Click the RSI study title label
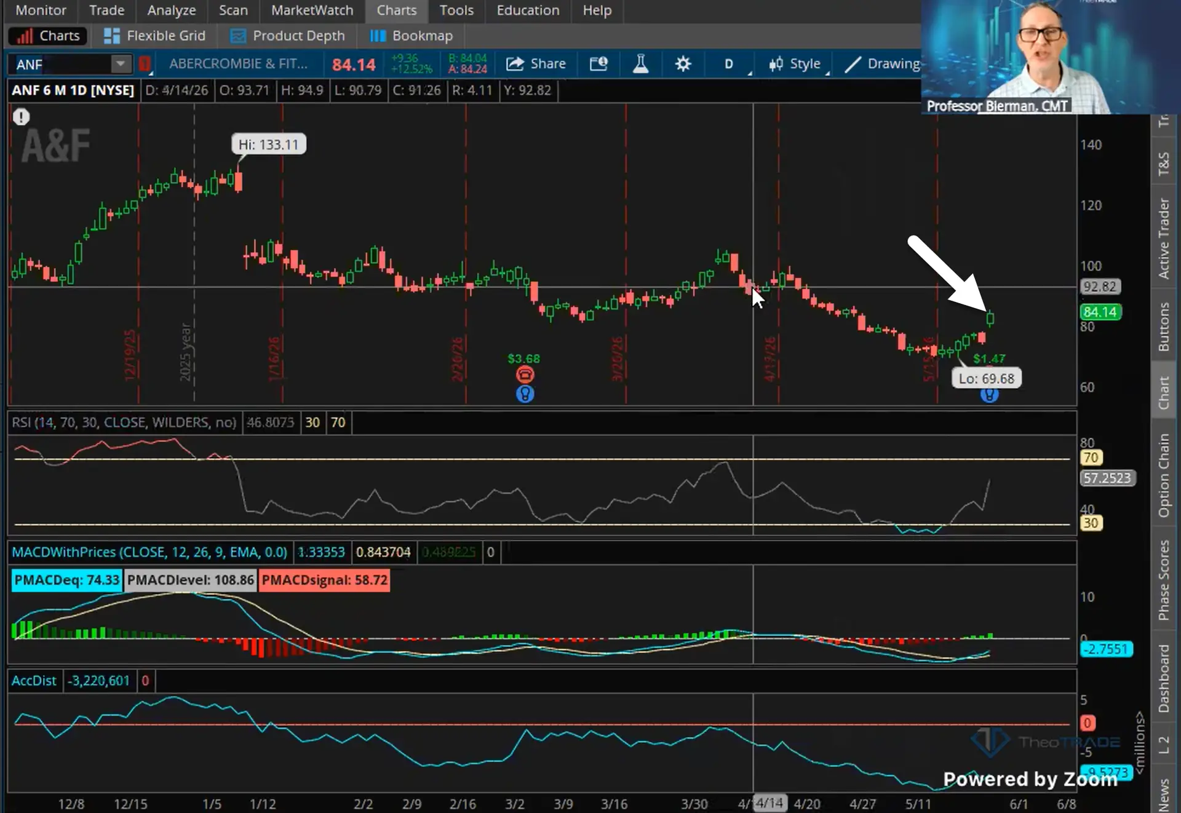This screenshot has height=813, width=1181. coord(124,422)
